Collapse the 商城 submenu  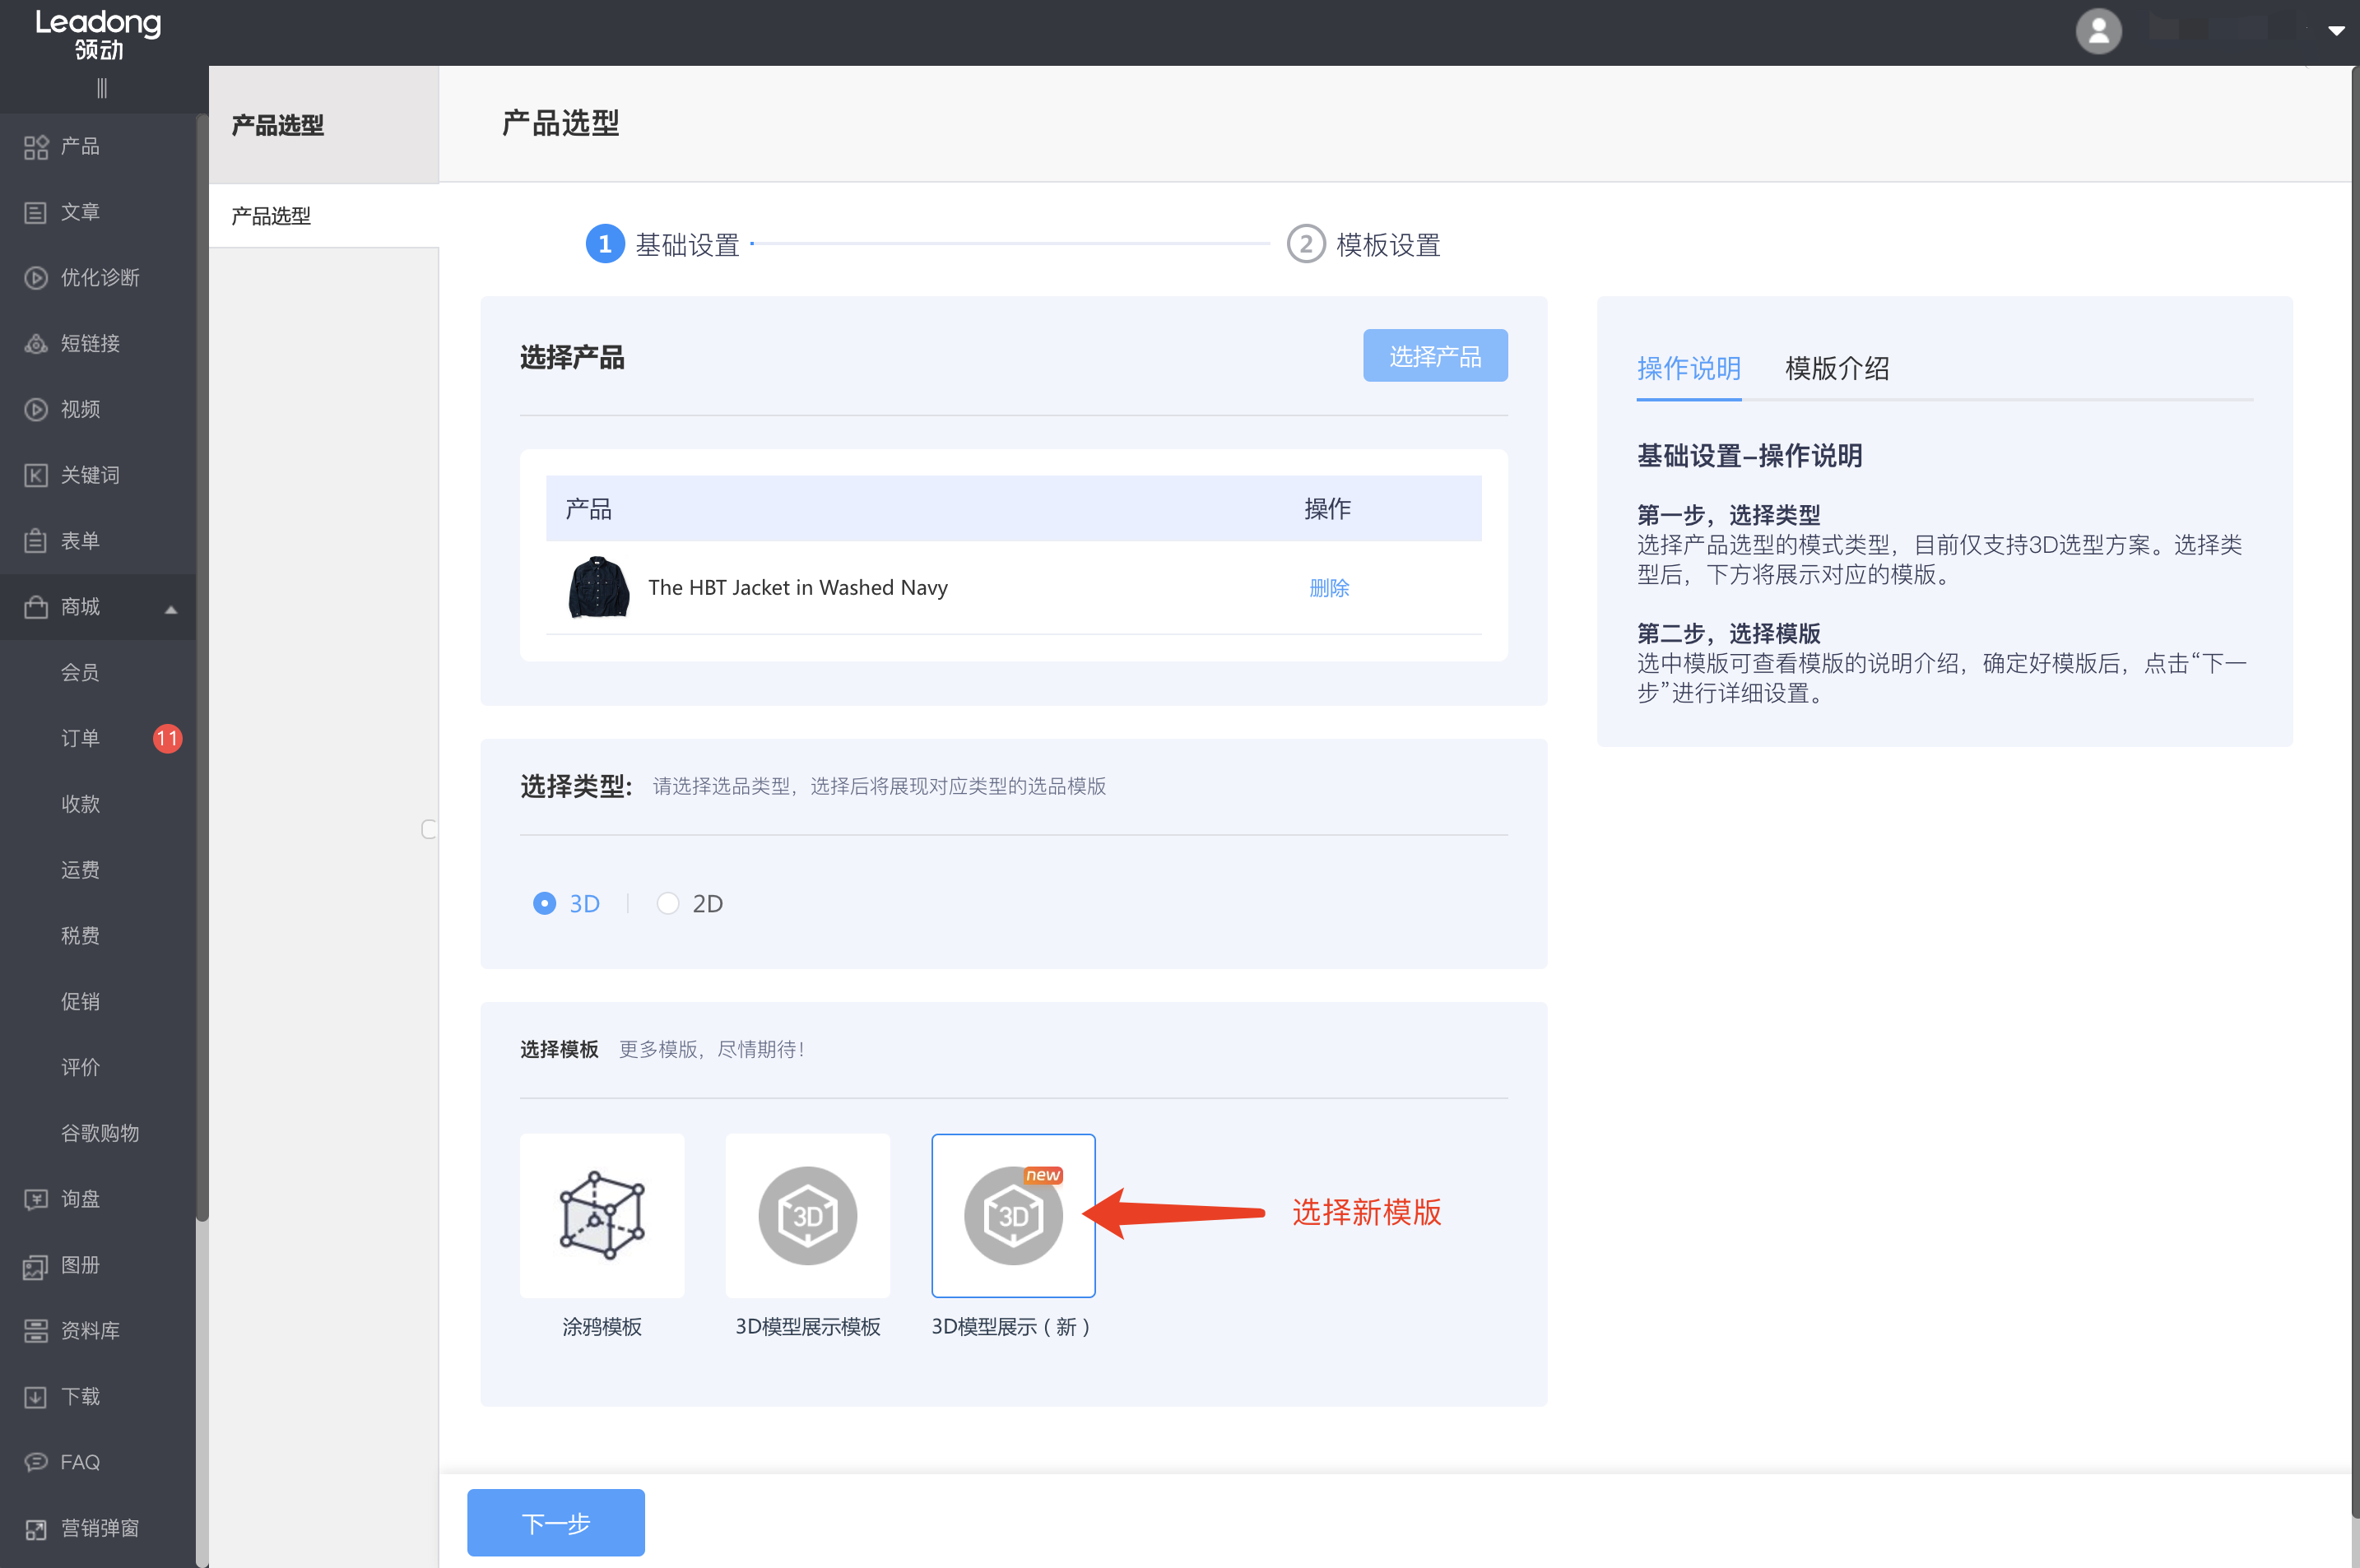click(170, 607)
